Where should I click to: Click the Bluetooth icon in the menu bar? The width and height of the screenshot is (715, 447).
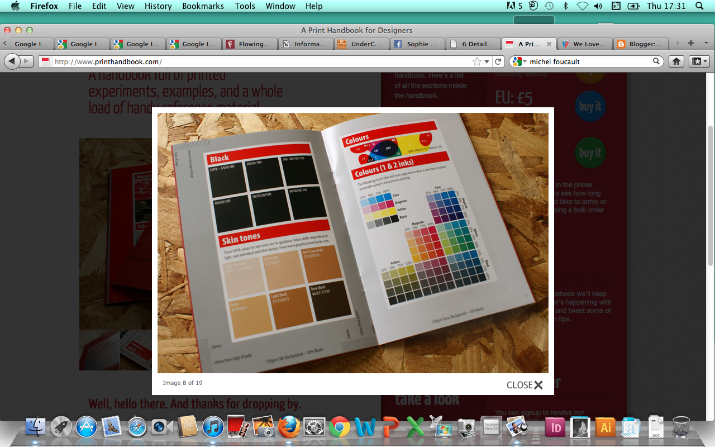tap(566, 6)
